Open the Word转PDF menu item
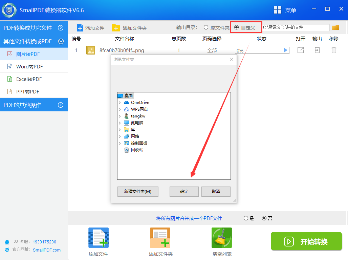348x260 pixels. coord(34,66)
